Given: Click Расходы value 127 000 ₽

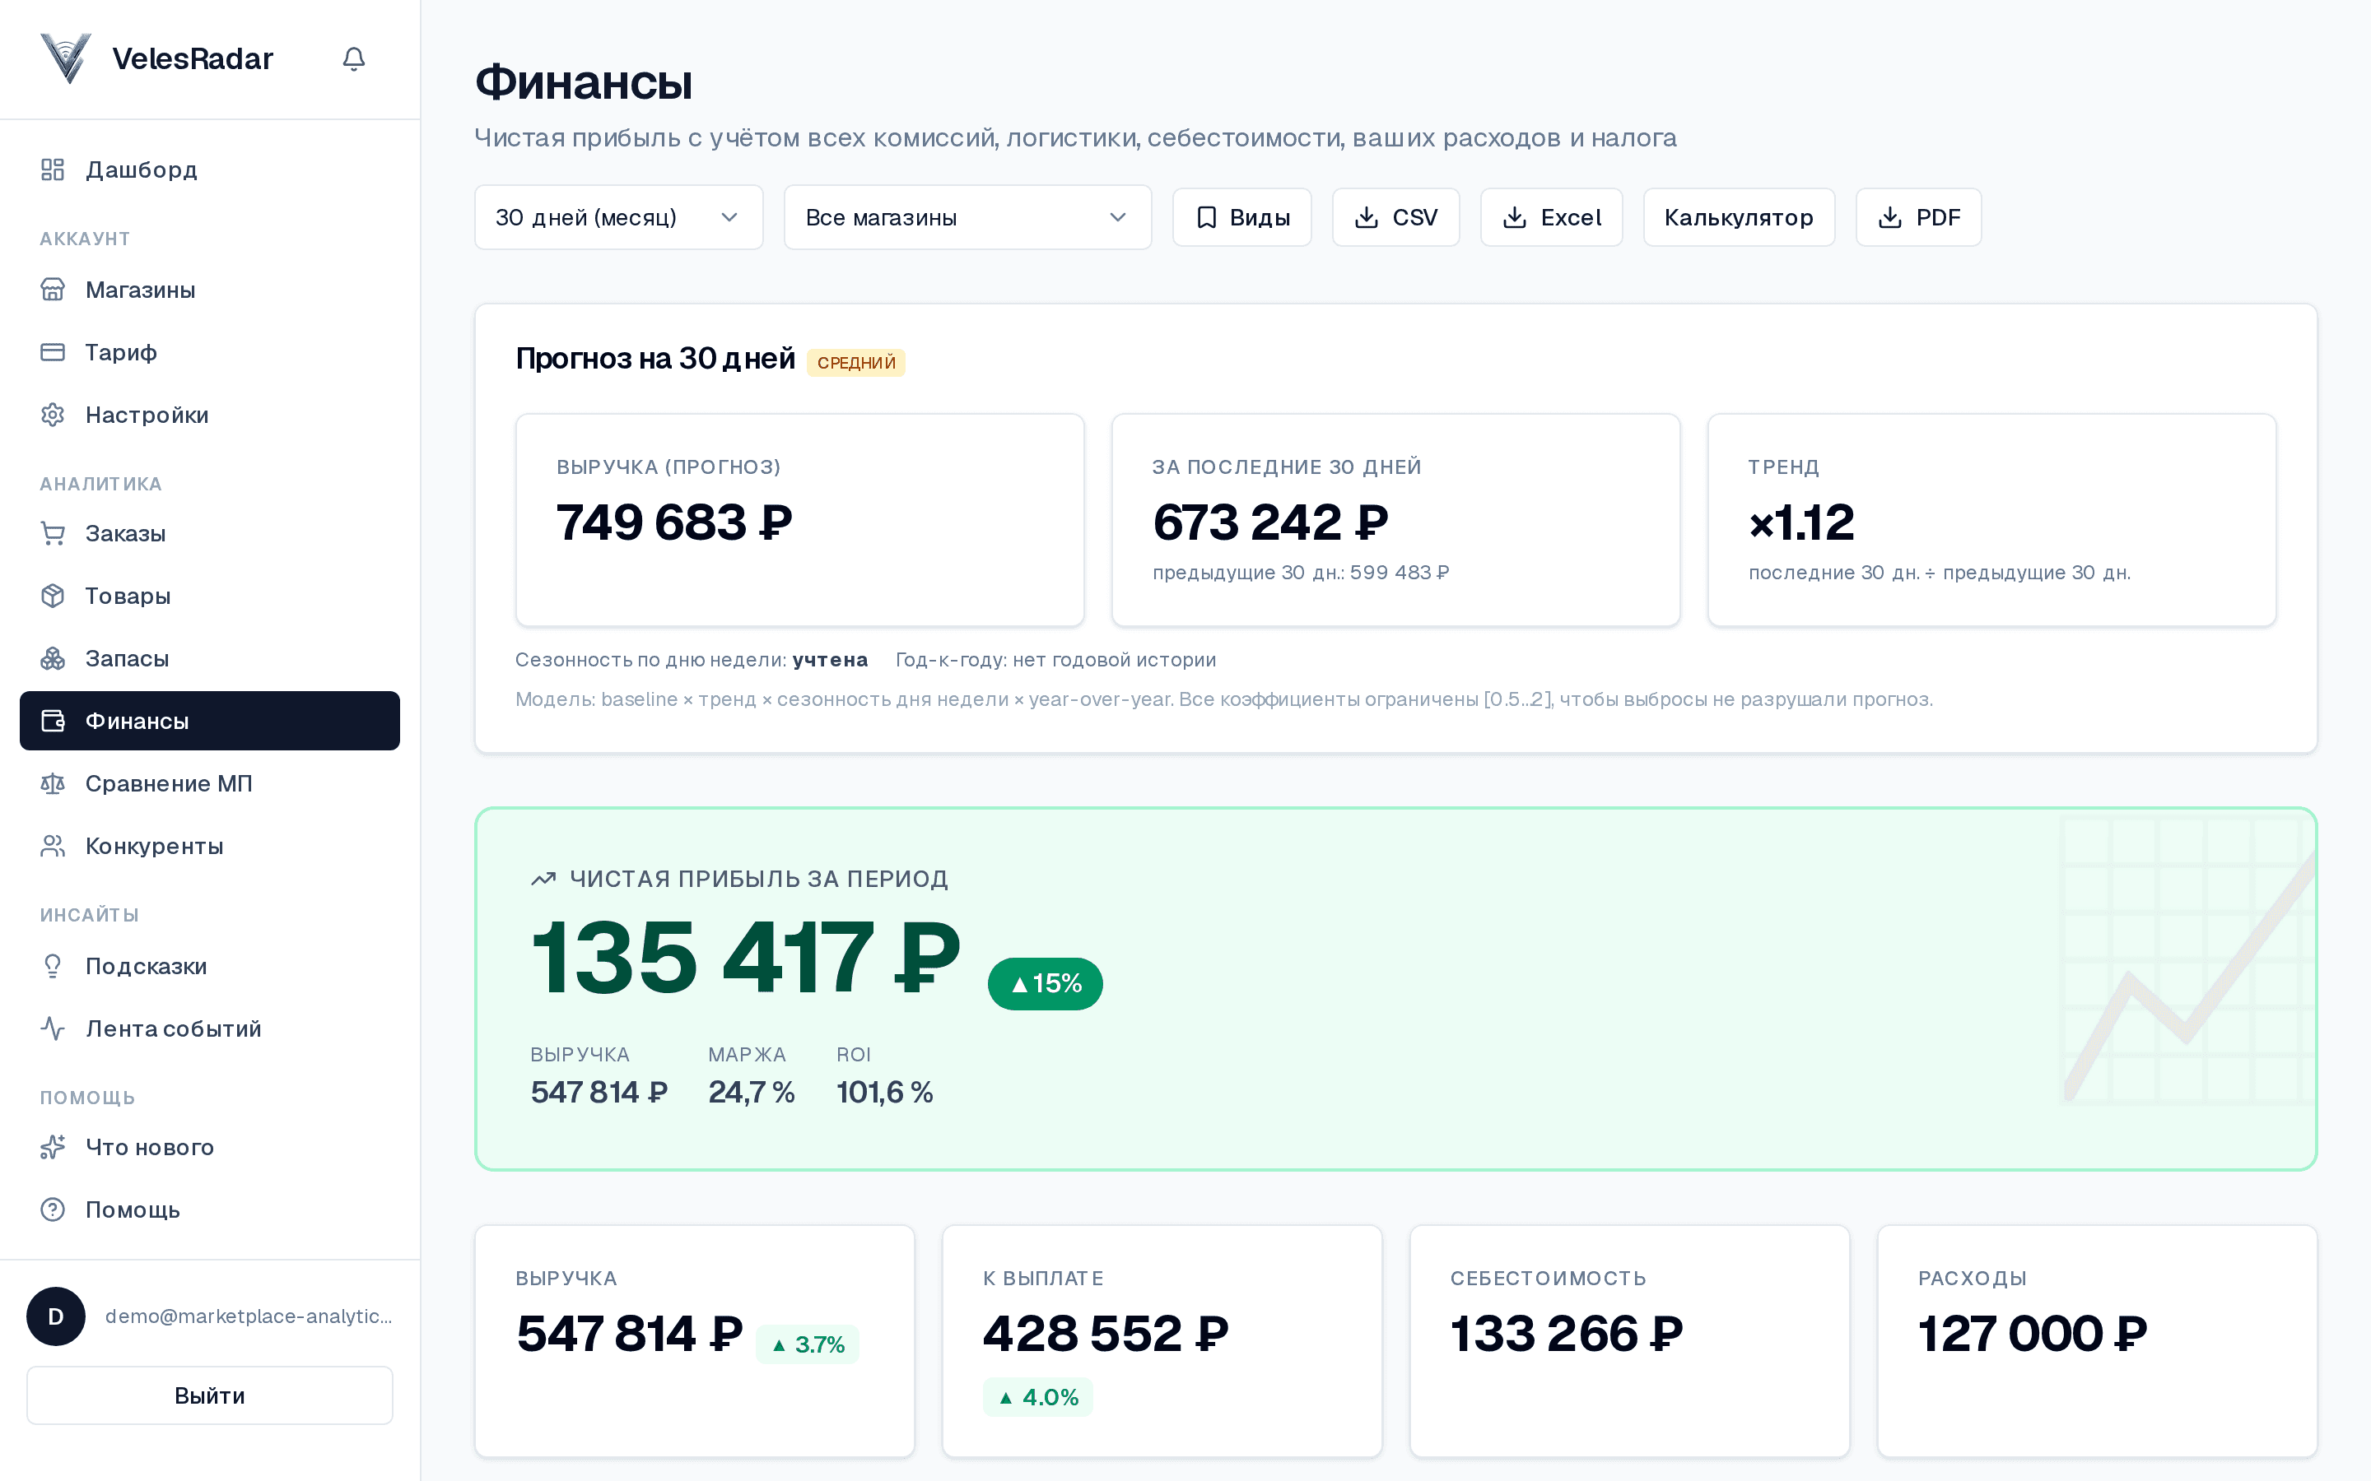Looking at the screenshot, I should pos(2032,1333).
